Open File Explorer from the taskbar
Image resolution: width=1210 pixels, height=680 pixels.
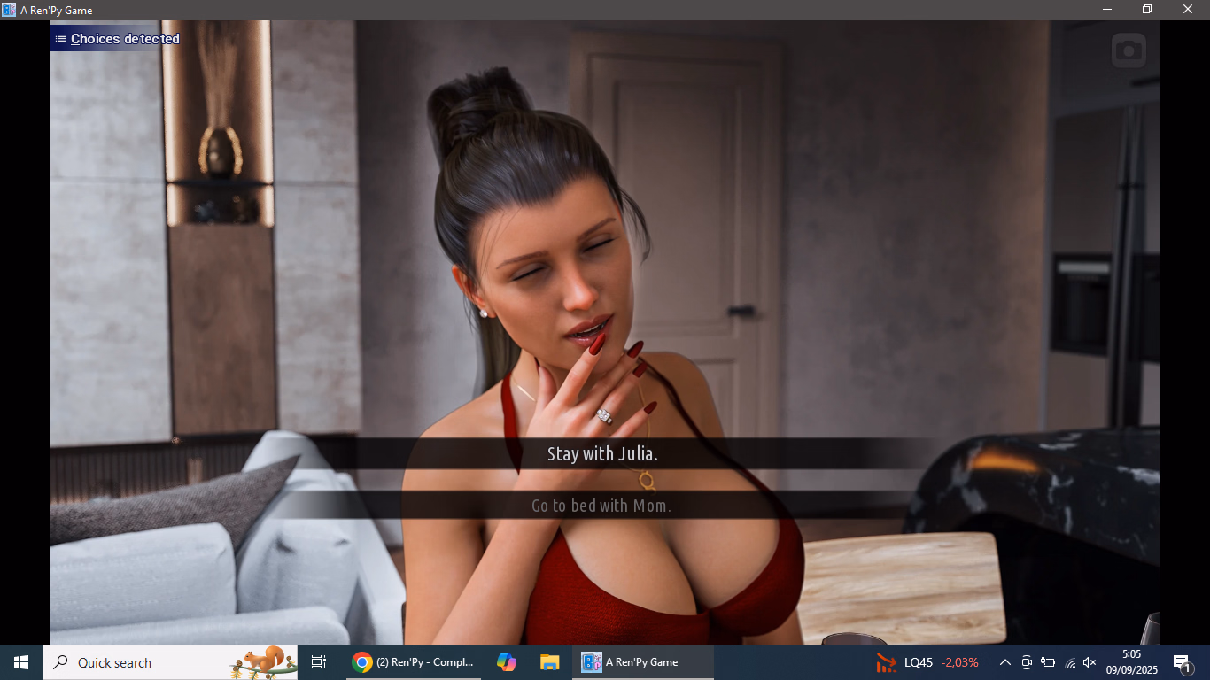[550, 662]
